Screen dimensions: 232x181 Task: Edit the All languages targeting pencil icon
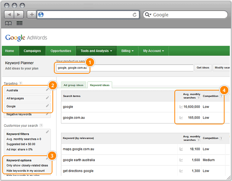click(47, 98)
